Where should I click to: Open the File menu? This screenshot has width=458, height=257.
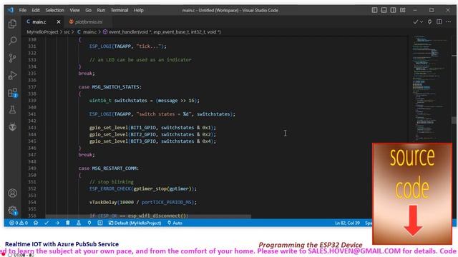22,10
